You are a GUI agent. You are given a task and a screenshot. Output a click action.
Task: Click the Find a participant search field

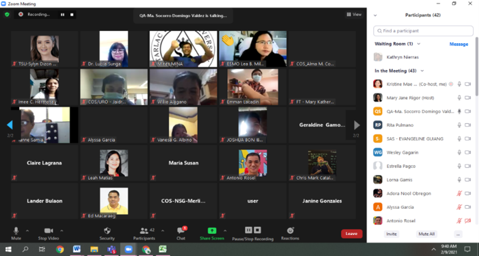point(423,30)
